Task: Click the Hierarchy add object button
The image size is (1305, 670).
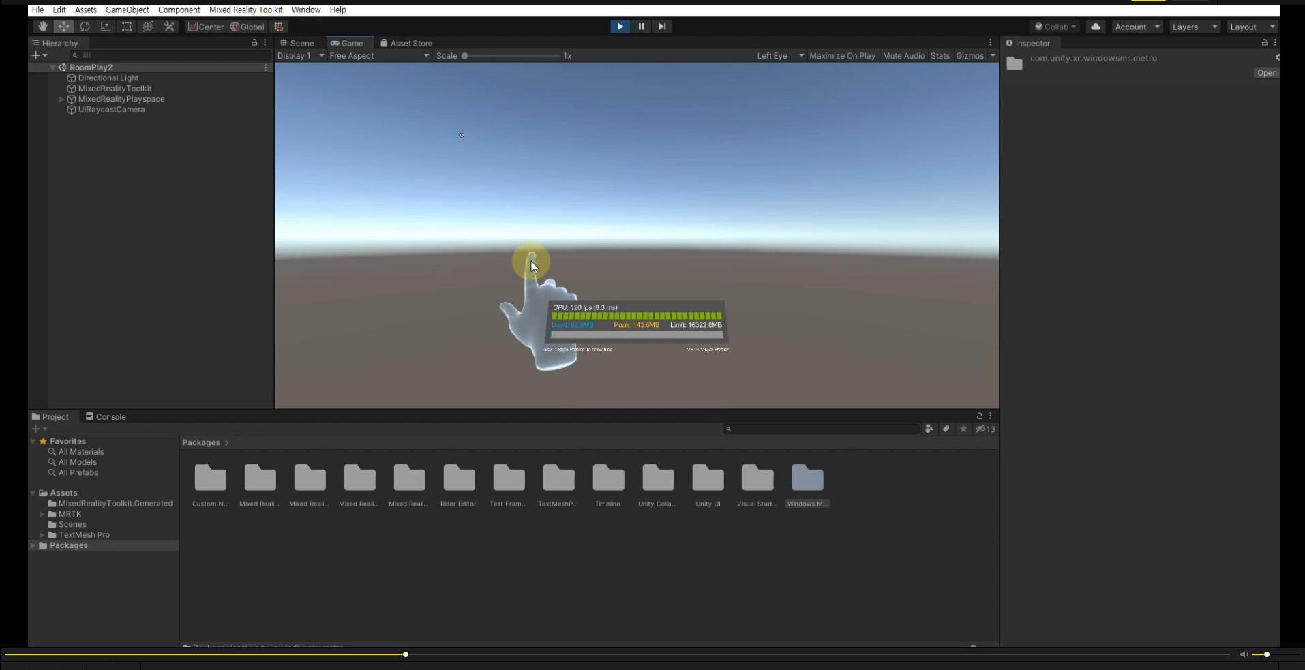Action: [39, 55]
